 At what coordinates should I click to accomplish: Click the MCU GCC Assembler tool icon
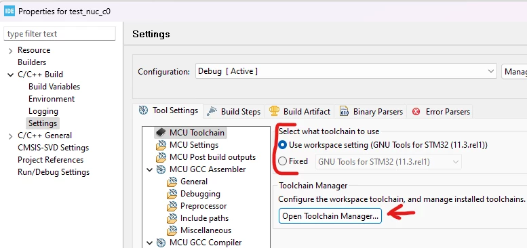[x=161, y=169]
